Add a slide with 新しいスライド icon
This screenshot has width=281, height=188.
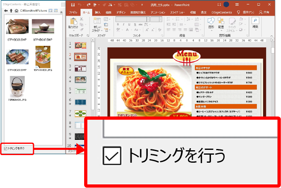tap(97, 21)
